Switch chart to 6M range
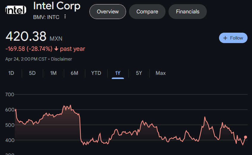This screenshot has height=155, width=252. pos(74,73)
